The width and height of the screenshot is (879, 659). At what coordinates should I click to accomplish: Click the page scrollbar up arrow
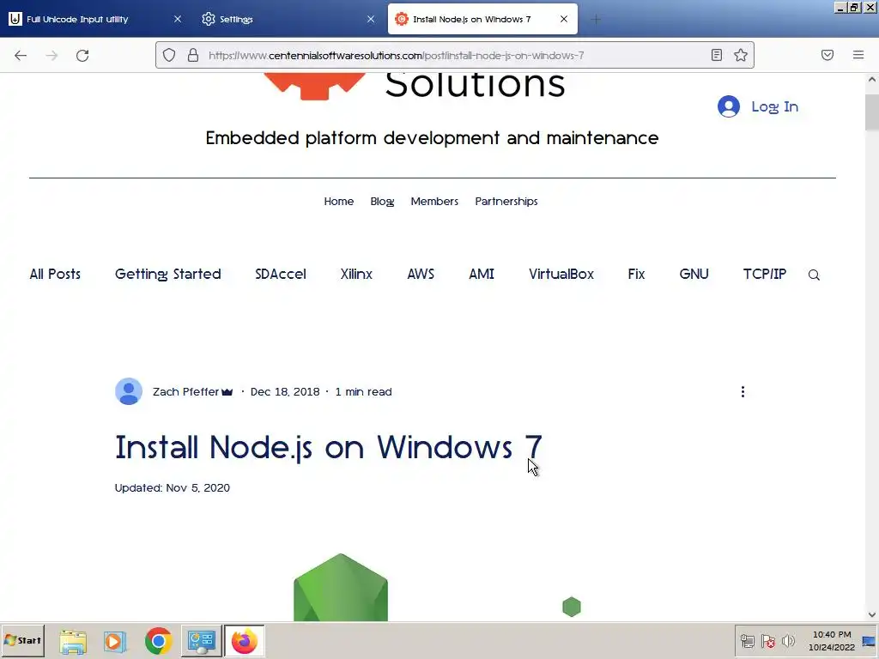tap(872, 80)
